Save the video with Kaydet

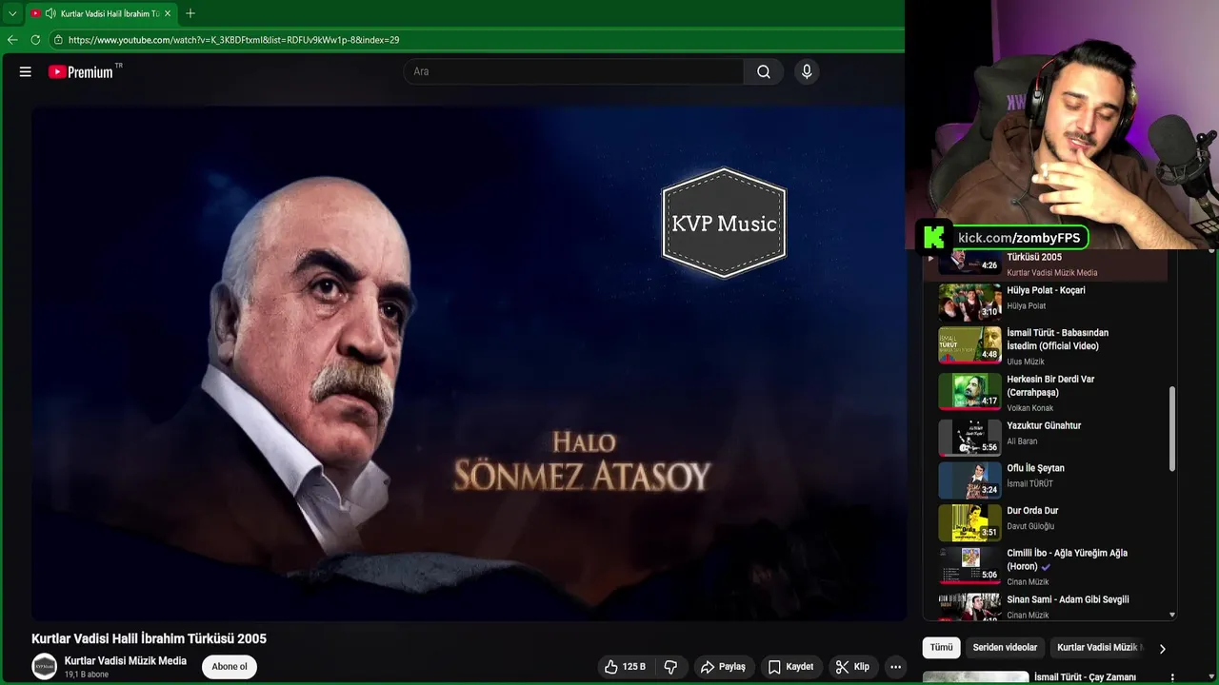[790, 667]
